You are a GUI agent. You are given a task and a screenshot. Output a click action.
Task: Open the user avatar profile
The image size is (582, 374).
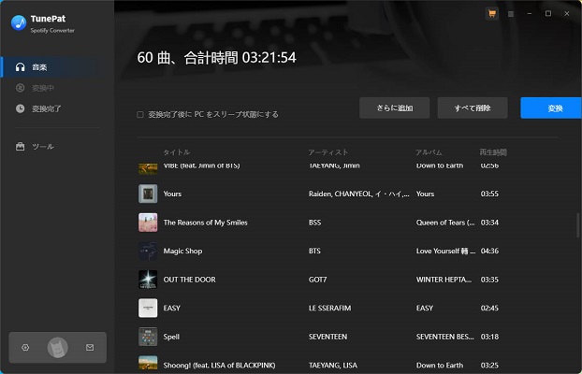(x=57, y=348)
